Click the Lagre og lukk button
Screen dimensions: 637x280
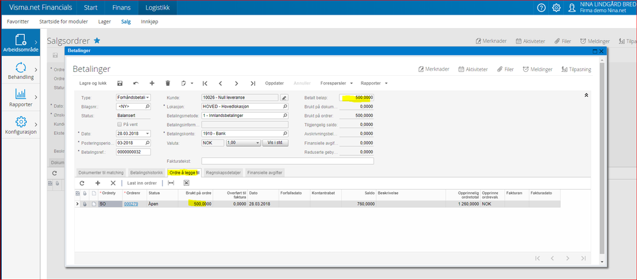point(93,83)
